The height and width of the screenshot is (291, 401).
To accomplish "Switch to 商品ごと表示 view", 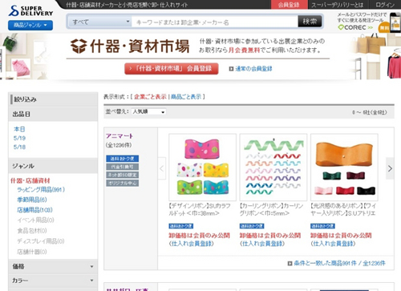I will [186, 97].
